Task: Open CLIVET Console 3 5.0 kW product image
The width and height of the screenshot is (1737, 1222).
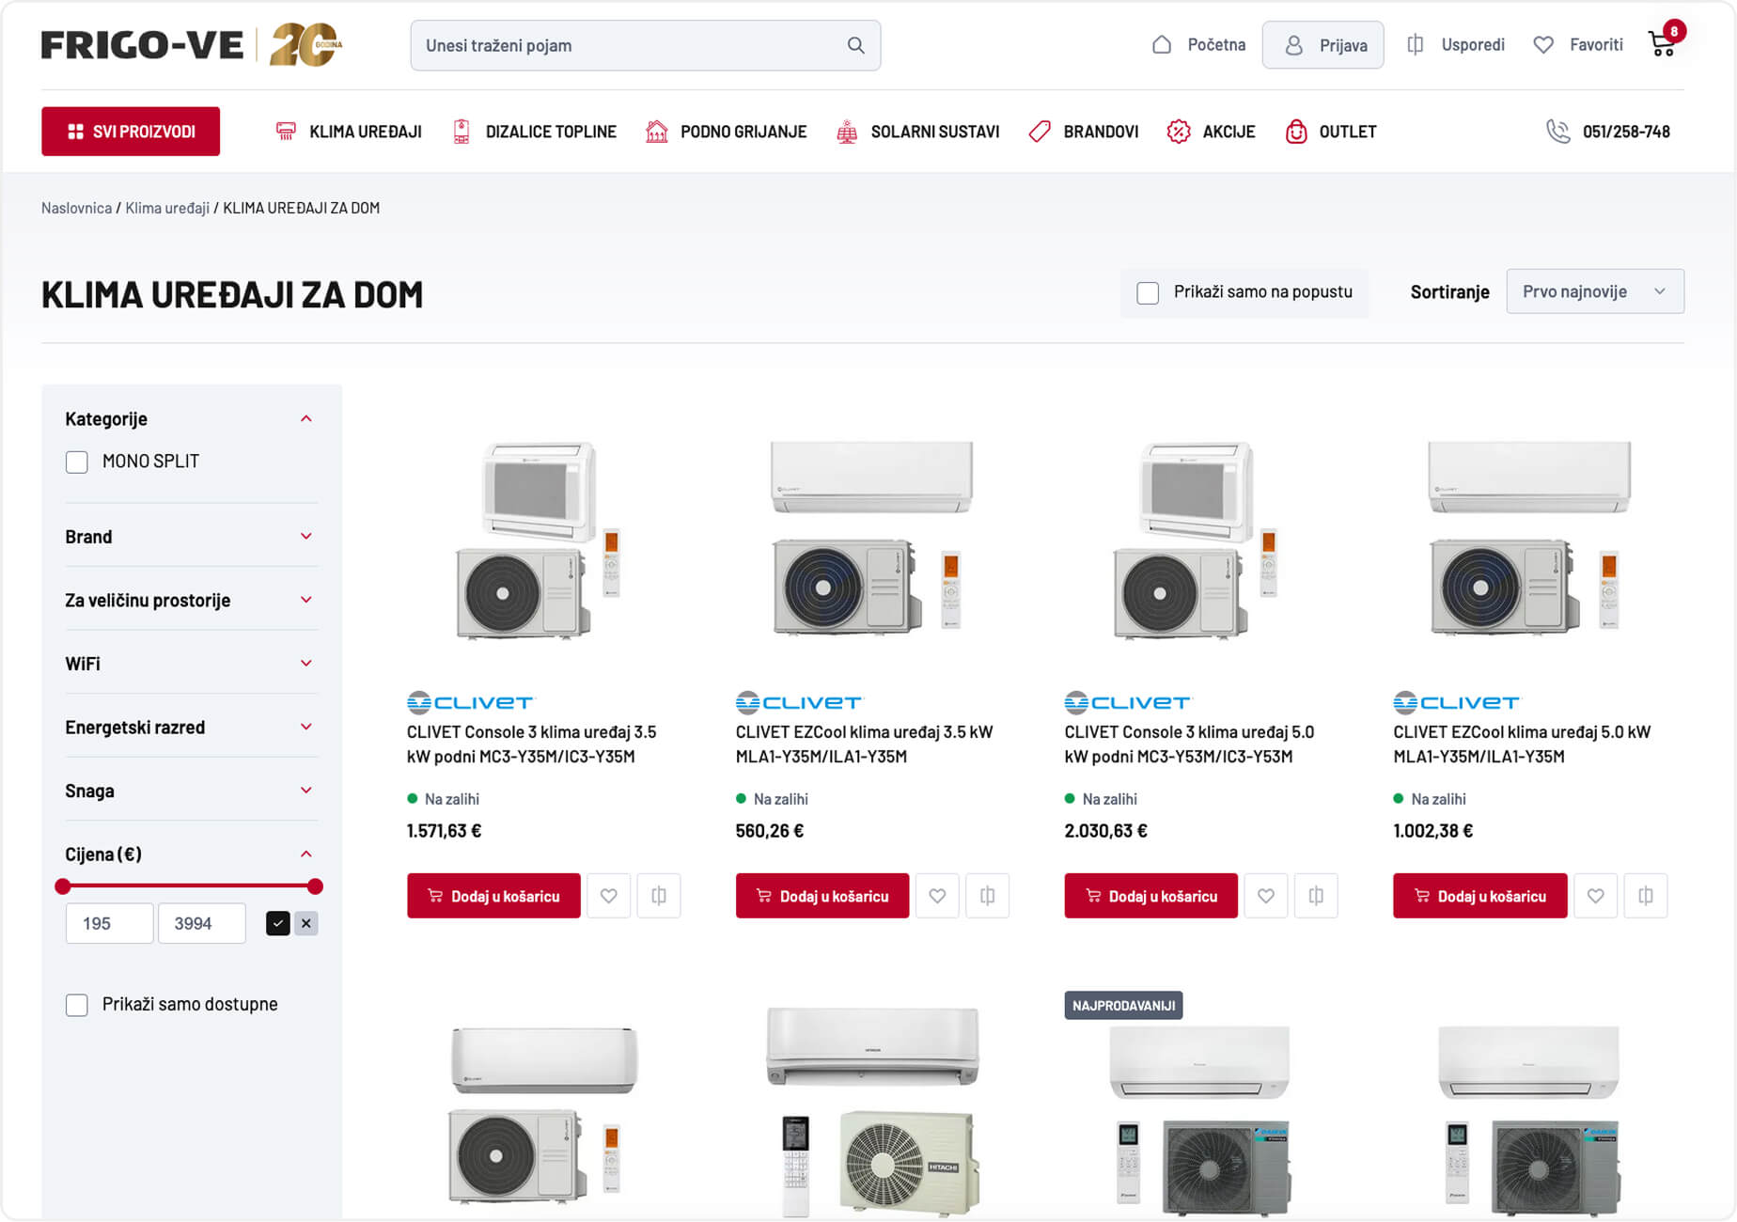Action: tap(1197, 540)
